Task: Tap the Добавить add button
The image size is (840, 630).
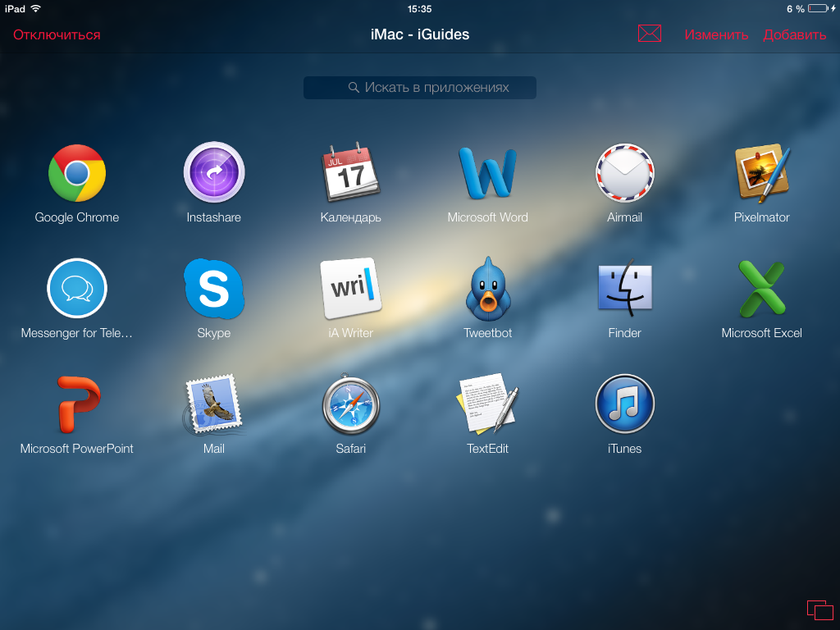Action: [x=794, y=34]
